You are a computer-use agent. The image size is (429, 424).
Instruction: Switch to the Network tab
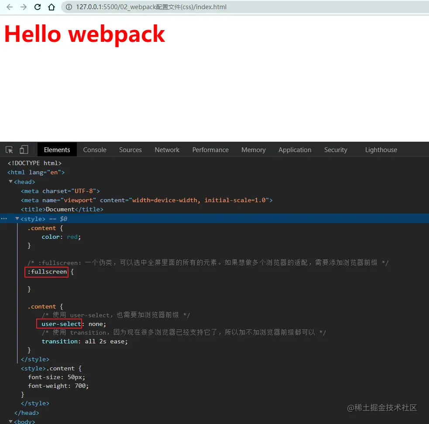167,150
